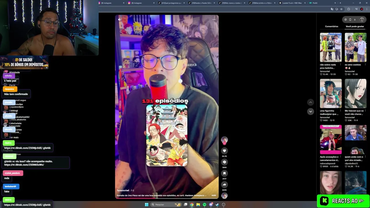Open 'eu amo cookies' video thumbnail
This screenshot has height=208, width=370.
(356, 47)
